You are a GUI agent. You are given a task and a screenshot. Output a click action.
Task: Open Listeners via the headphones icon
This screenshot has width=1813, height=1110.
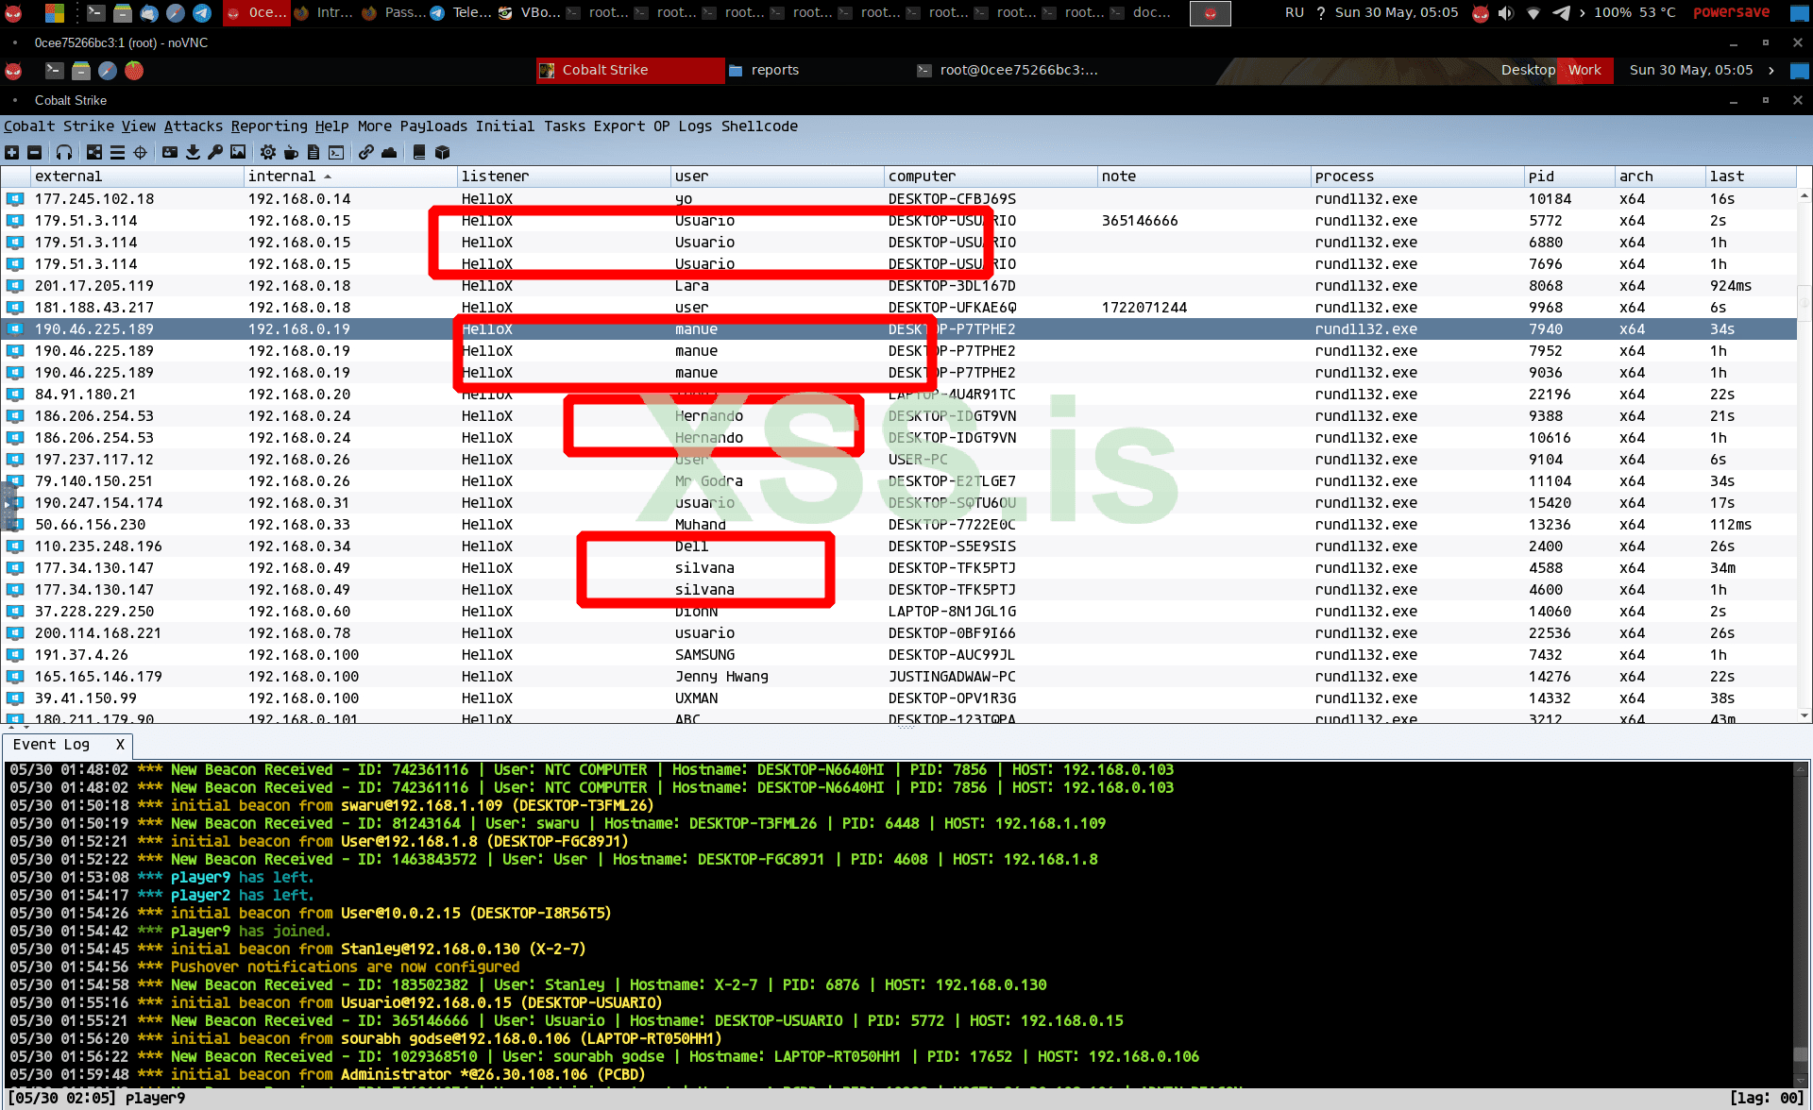[x=64, y=152]
